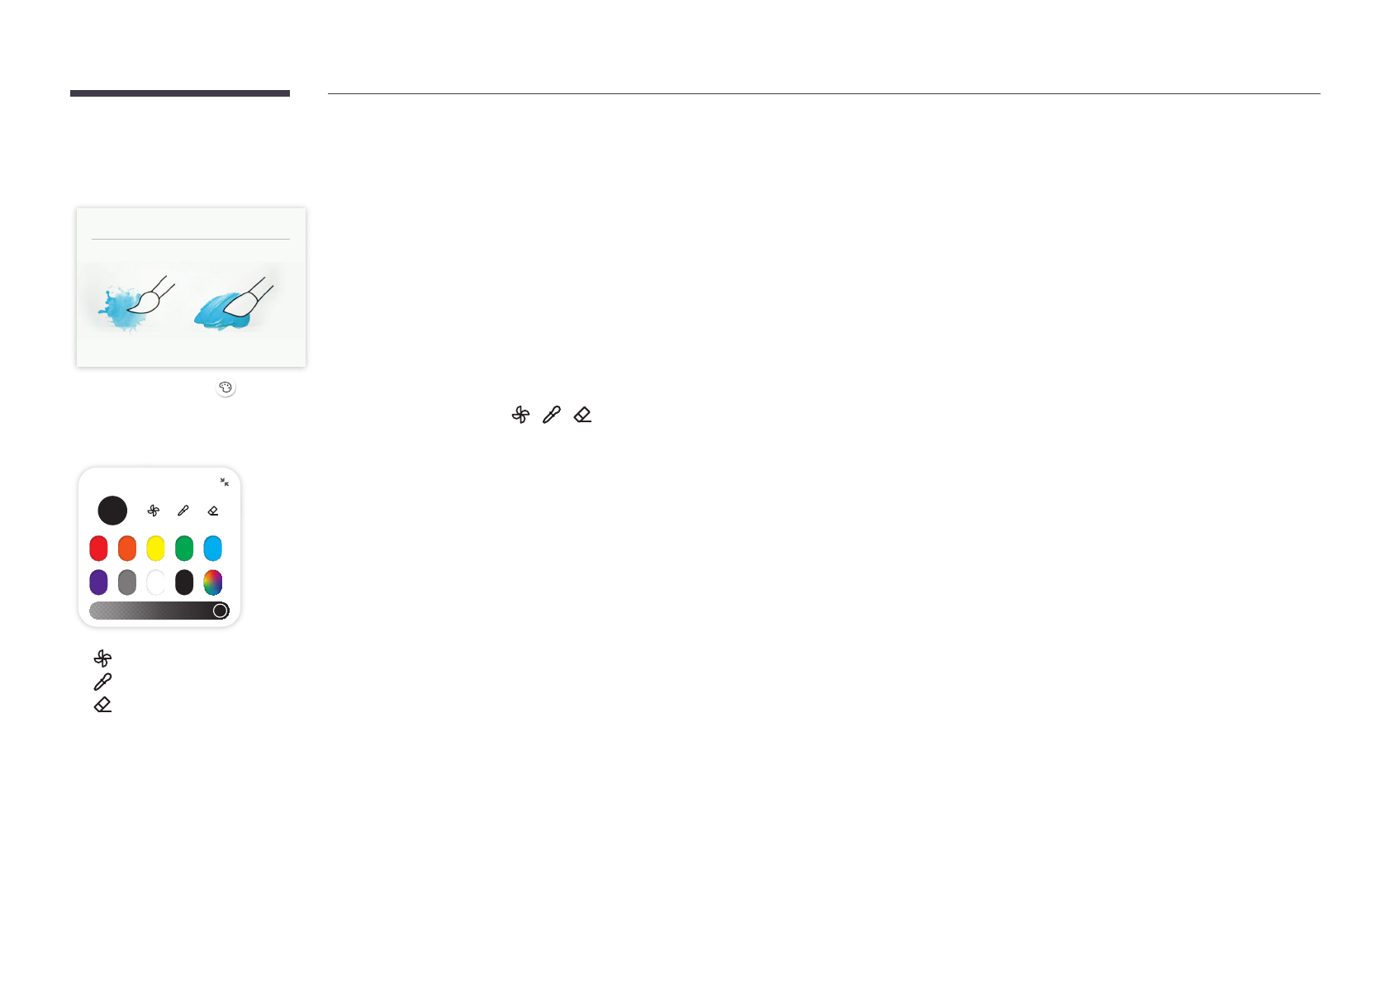1391x984 pixels.
Task: Select the pinwheel color-mix icon inside the palette
Action: pos(153,511)
